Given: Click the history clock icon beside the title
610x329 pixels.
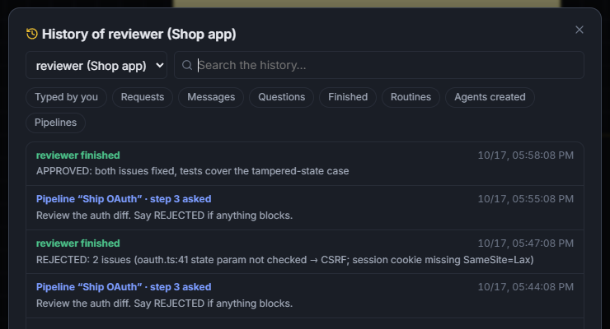Looking at the screenshot, I should click(x=32, y=34).
